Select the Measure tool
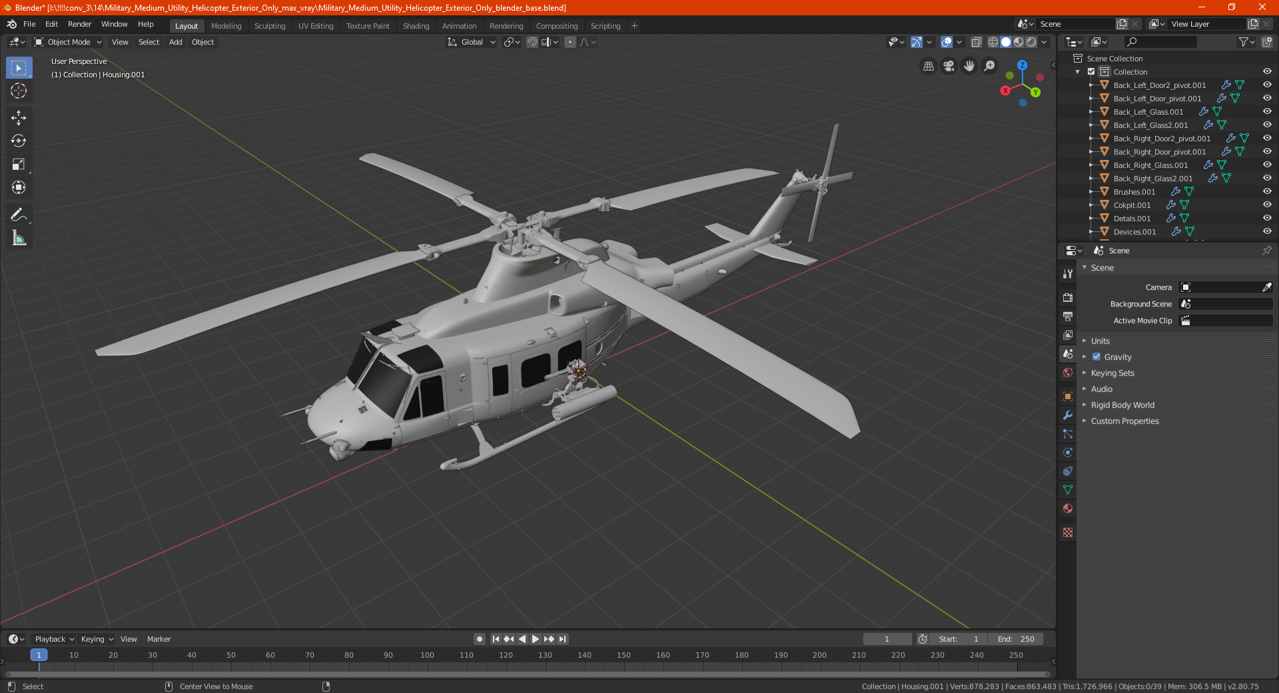1279x693 pixels. pos(19,239)
